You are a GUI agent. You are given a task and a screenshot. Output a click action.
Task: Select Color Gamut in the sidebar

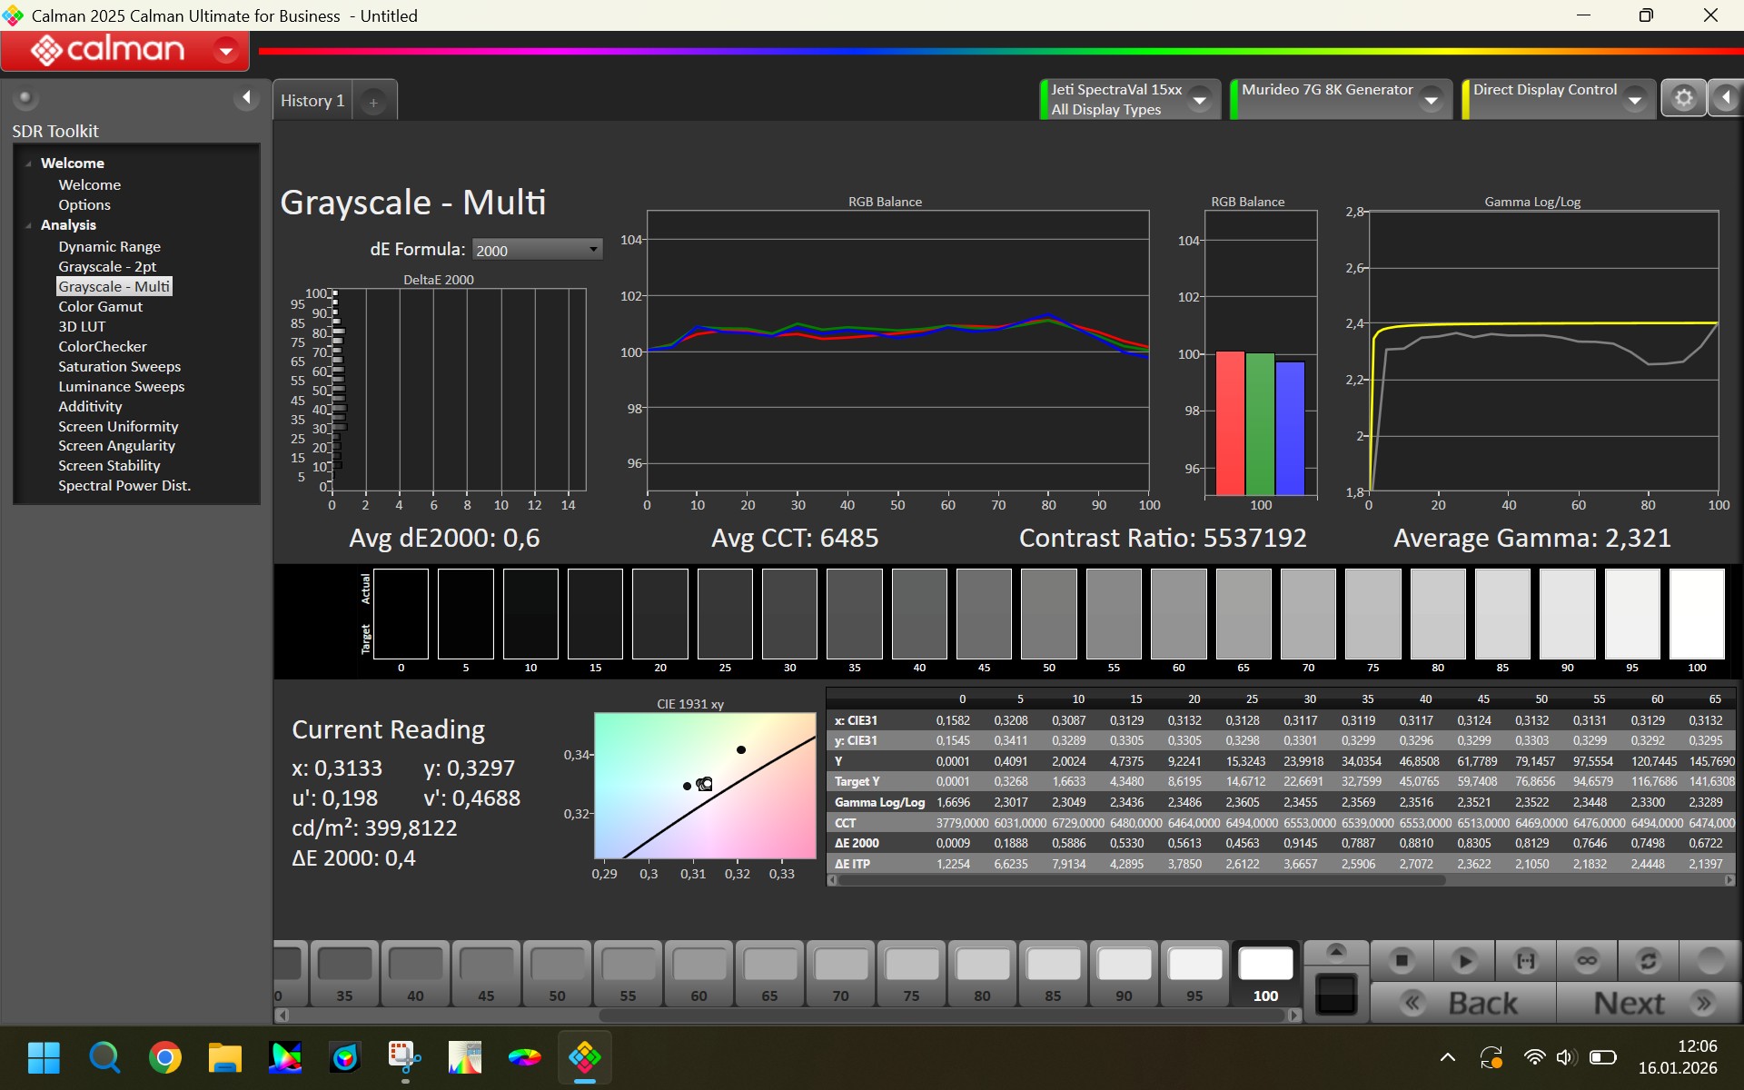(x=100, y=306)
